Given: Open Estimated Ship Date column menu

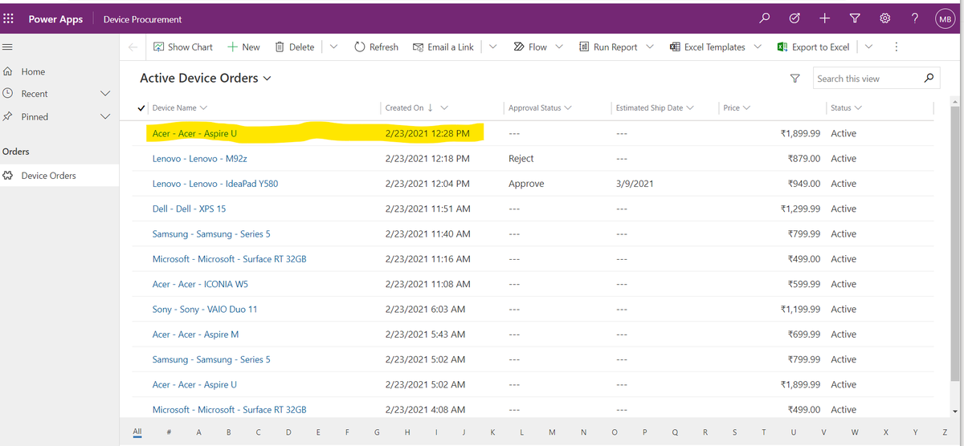Looking at the screenshot, I should (655, 107).
